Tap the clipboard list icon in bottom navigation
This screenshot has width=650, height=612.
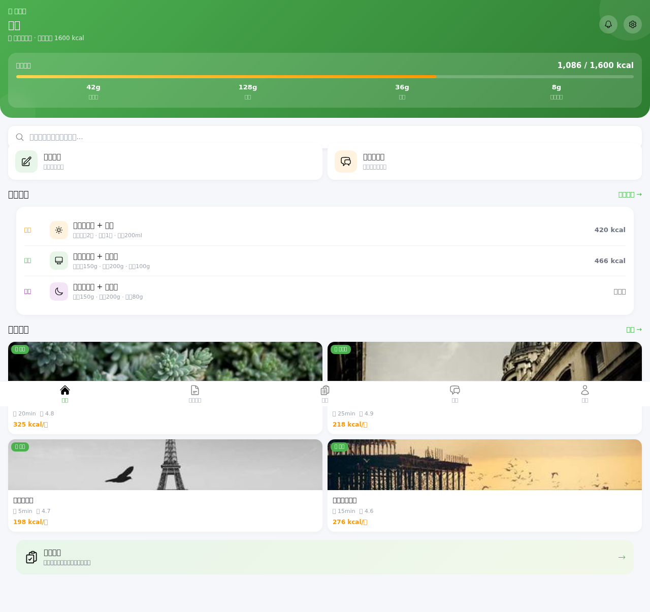325,390
